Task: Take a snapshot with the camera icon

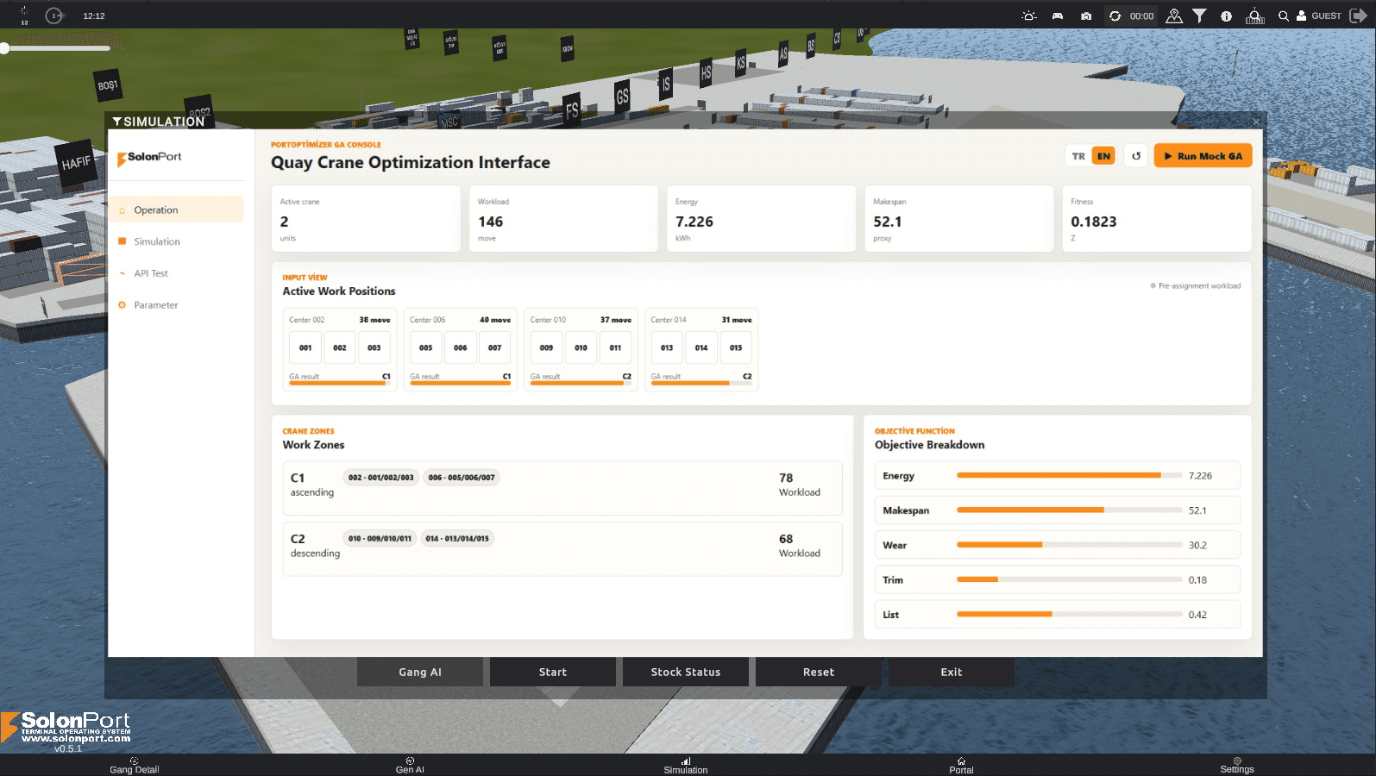Action: click(1086, 16)
